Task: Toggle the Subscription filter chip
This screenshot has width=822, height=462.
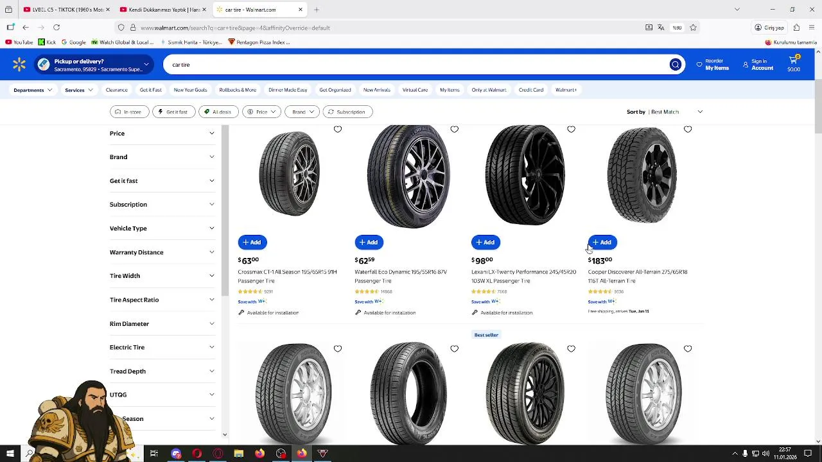Action: click(347, 112)
